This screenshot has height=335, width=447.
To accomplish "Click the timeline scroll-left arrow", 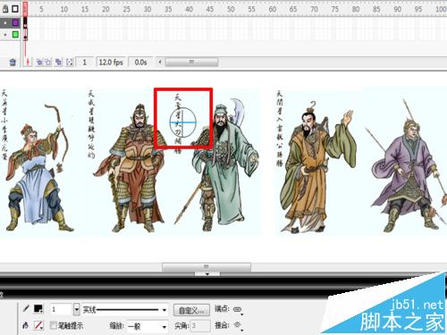I will (160, 62).
